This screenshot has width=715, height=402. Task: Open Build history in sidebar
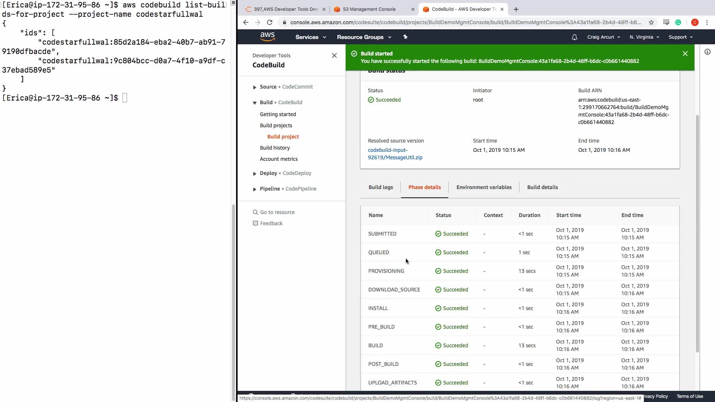click(x=275, y=148)
